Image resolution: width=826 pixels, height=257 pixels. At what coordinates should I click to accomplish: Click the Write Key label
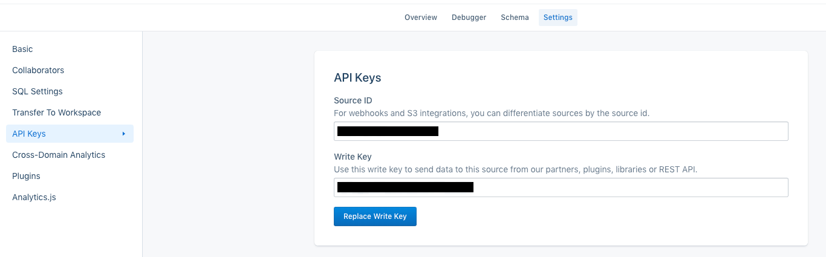(x=353, y=157)
